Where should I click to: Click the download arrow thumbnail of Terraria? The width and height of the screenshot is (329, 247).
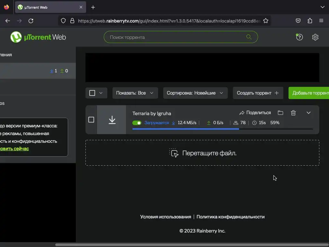(x=112, y=120)
